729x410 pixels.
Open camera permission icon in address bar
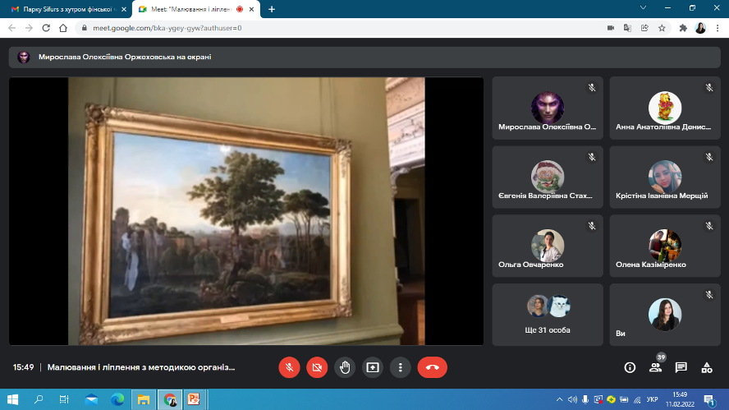611,28
